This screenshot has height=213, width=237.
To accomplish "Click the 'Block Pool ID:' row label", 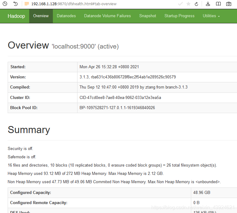I will click(24, 108).
